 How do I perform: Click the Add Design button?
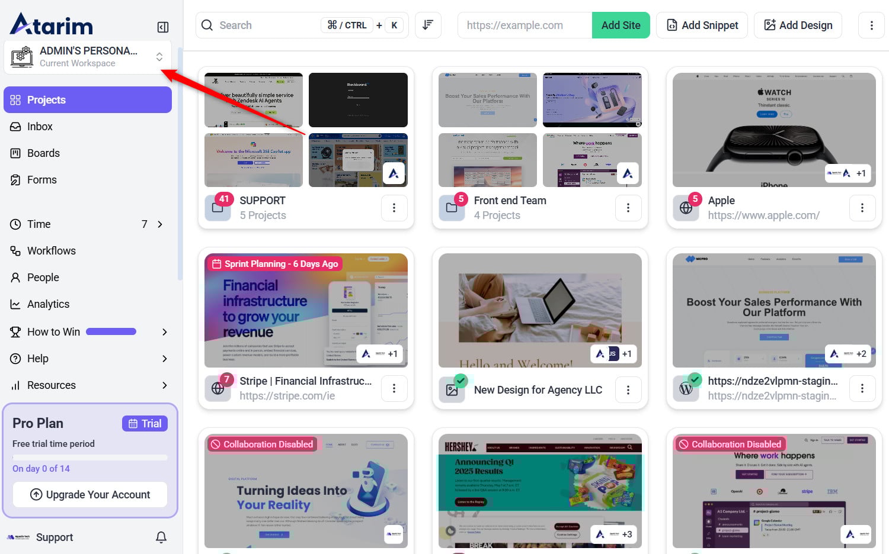(x=798, y=25)
